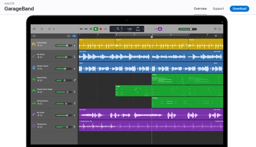Click the 130 tempo value in LCD
The image size is (256, 147).
(x=129, y=29)
